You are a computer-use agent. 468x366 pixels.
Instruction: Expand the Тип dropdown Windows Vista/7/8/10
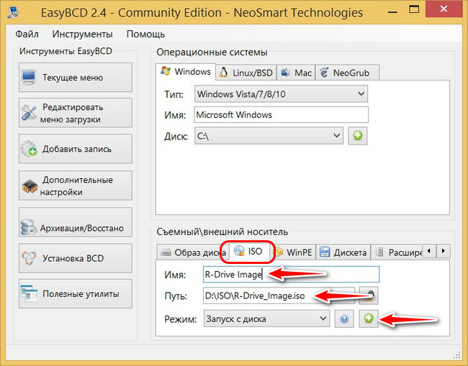[x=281, y=94]
